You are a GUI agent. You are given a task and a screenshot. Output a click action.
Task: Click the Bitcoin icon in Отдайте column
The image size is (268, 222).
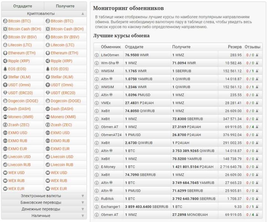coord(5,21)
